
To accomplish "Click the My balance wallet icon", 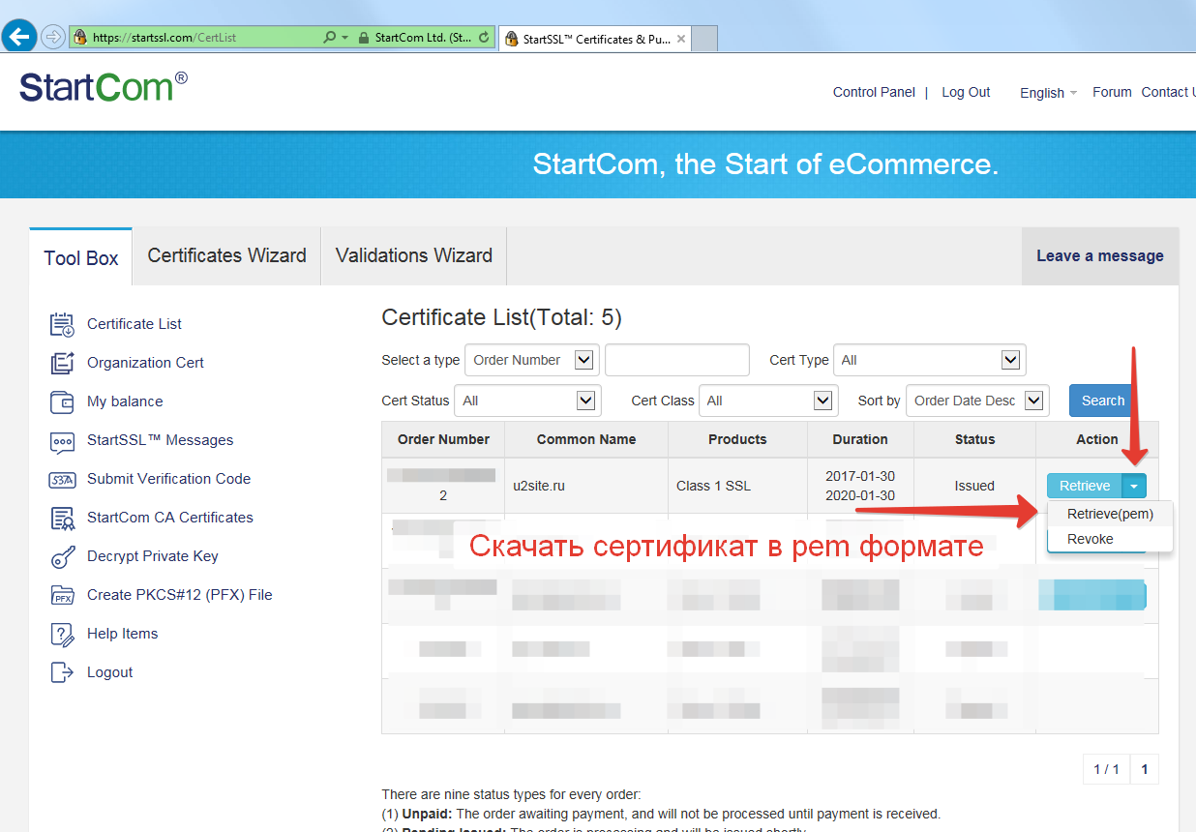I will pyautogui.click(x=62, y=401).
